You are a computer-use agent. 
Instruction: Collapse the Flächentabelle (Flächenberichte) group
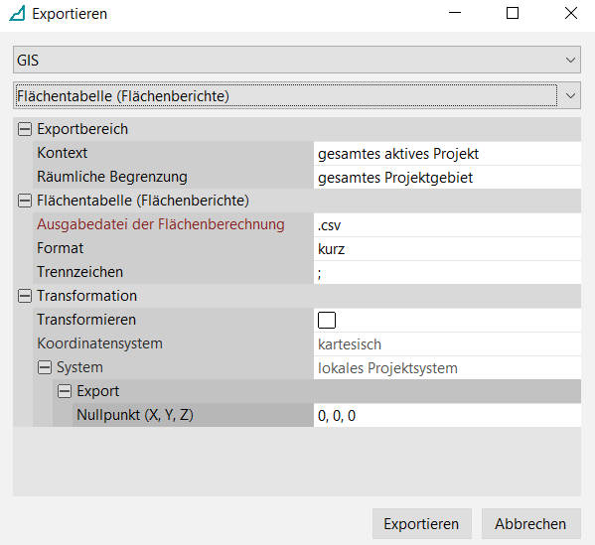click(x=25, y=201)
